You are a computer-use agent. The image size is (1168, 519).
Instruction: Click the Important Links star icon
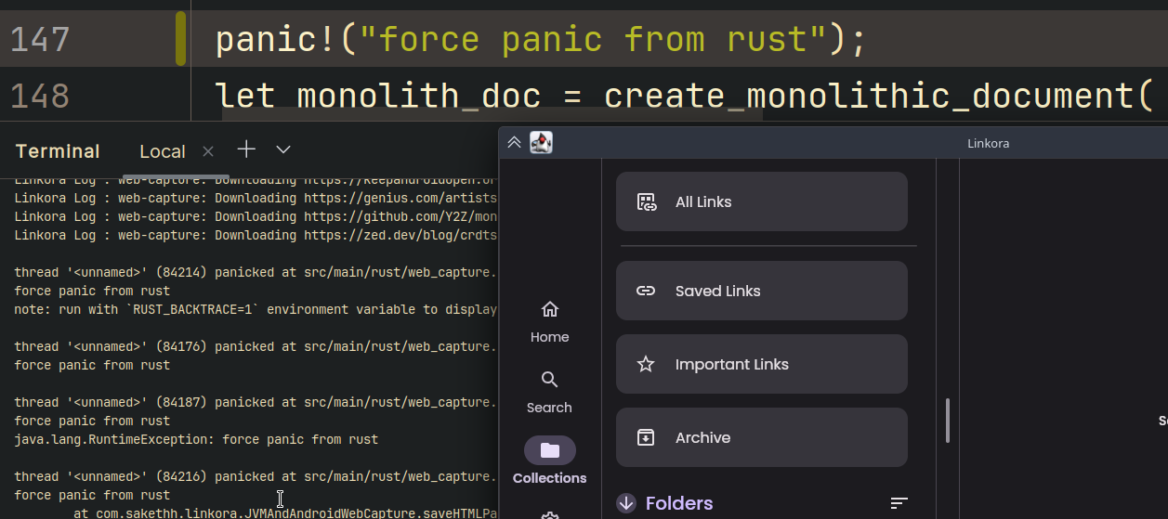pos(646,364)
